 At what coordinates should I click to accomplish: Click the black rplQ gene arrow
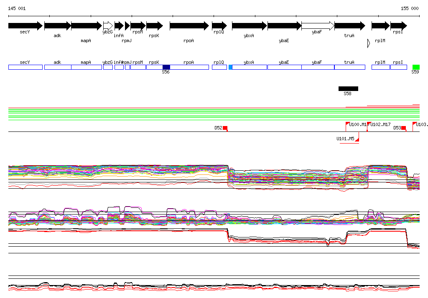click(219, 26)
